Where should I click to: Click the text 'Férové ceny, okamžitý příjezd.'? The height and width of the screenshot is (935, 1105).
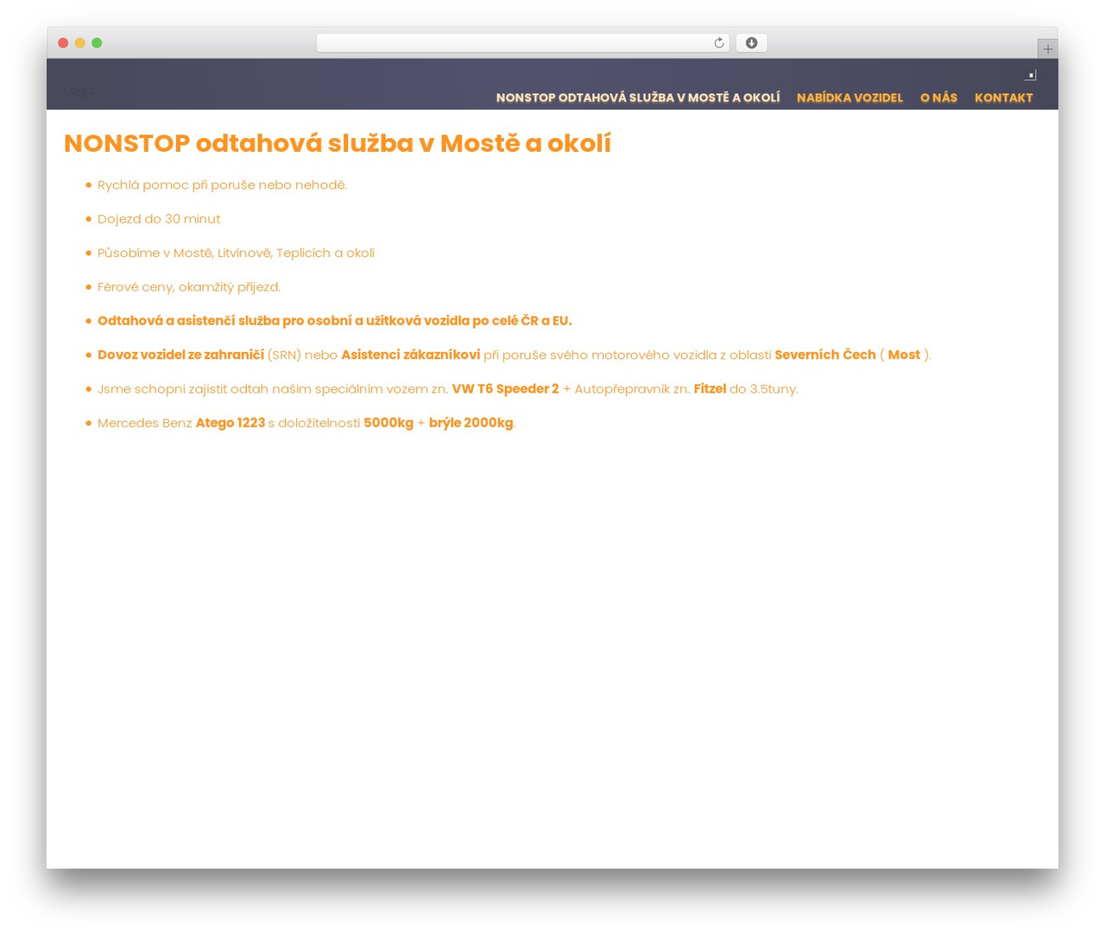(x=189, y=287)
